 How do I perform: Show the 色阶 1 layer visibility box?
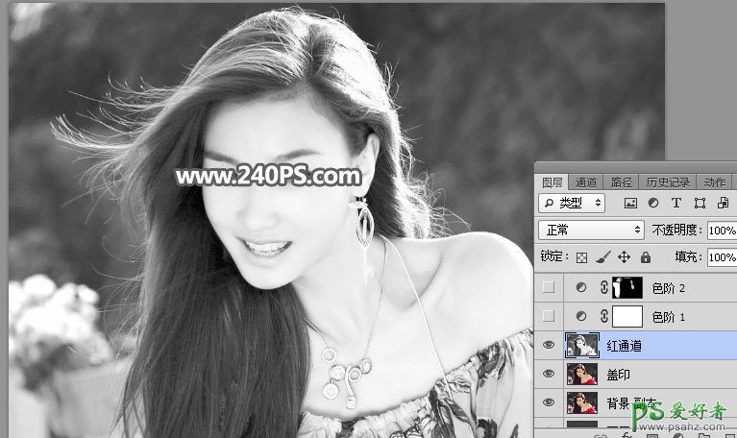[549, 316]
